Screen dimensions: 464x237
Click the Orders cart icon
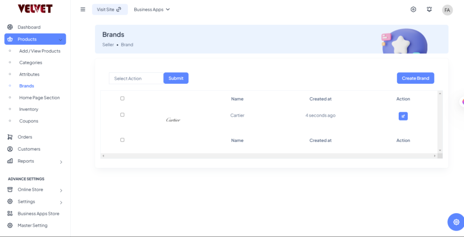coord(10,137)
